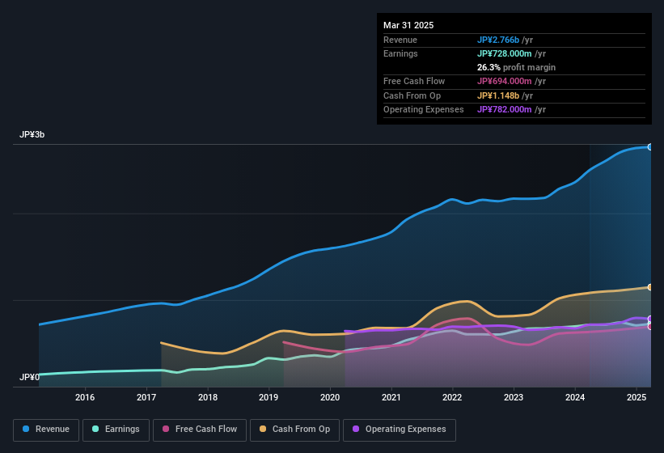Click the JP¥3b y-axis label
Screen dimensions: 664x453
tap(32, 134)
